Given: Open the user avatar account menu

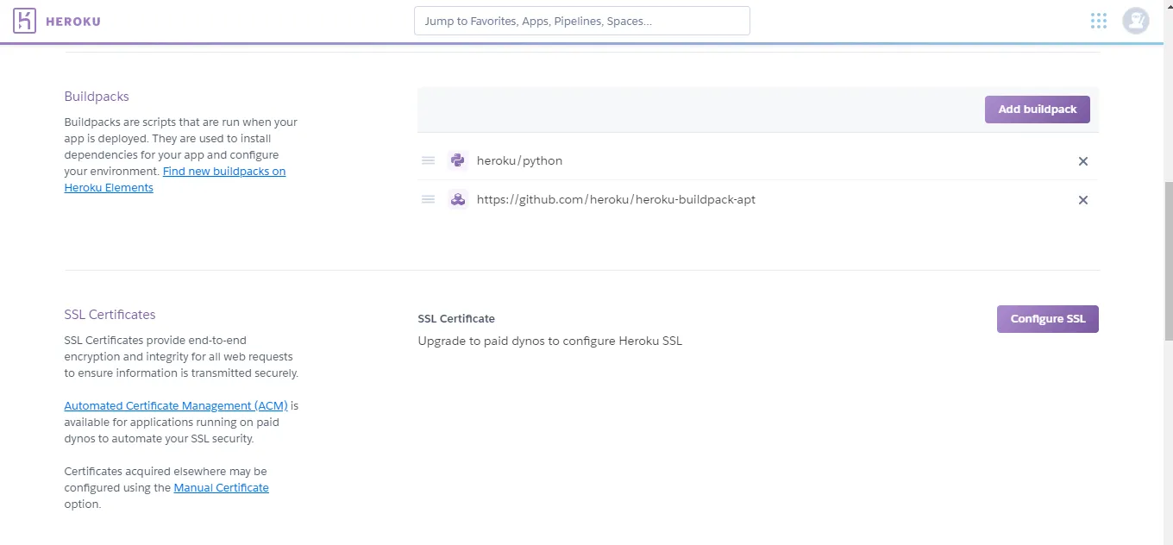Looking at the screenshot, I should tap(1135, 21).
